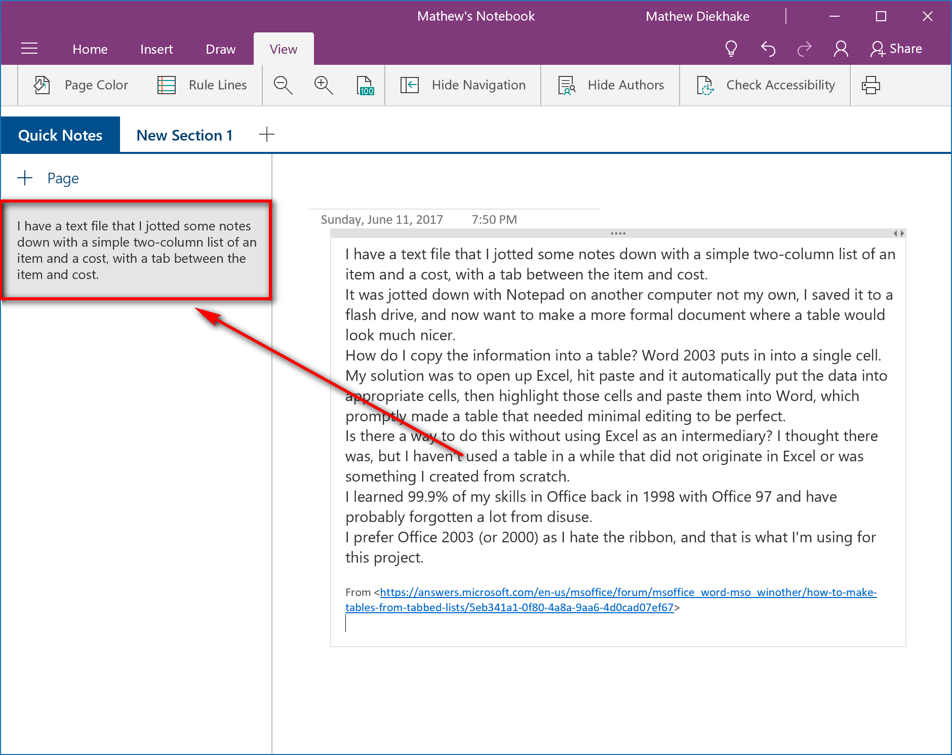Click the Check Accessibility icon
Screen dimensions: 952x755
click(705, 85)
